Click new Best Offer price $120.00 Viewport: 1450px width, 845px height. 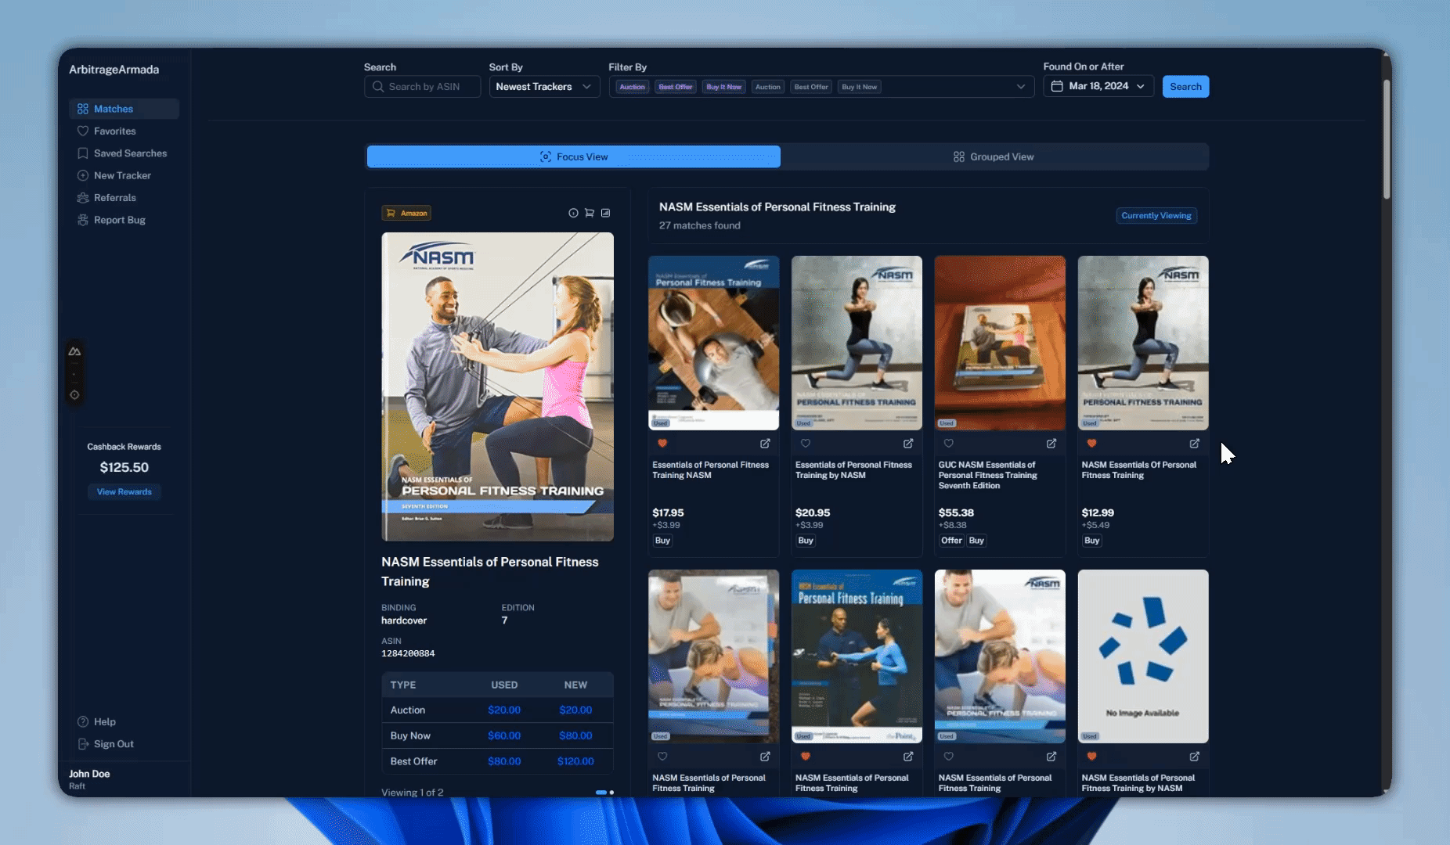[x=575, y=761]
